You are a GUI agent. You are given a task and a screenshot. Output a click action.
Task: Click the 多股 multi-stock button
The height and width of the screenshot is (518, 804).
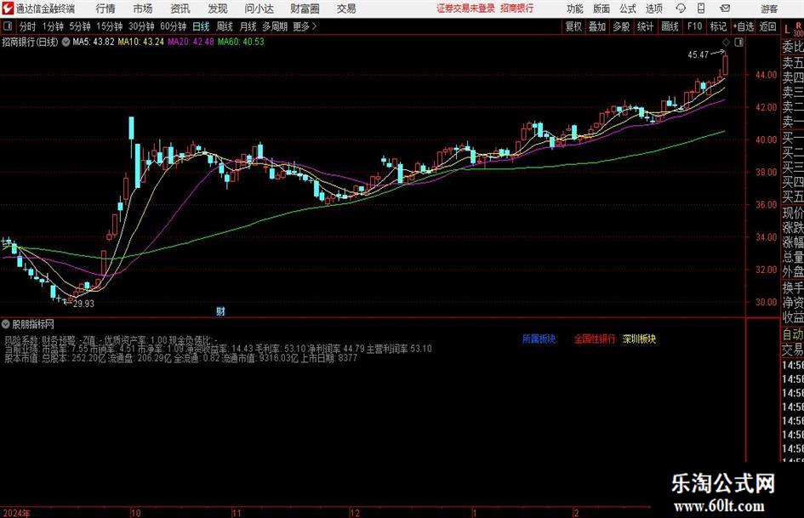621,26
